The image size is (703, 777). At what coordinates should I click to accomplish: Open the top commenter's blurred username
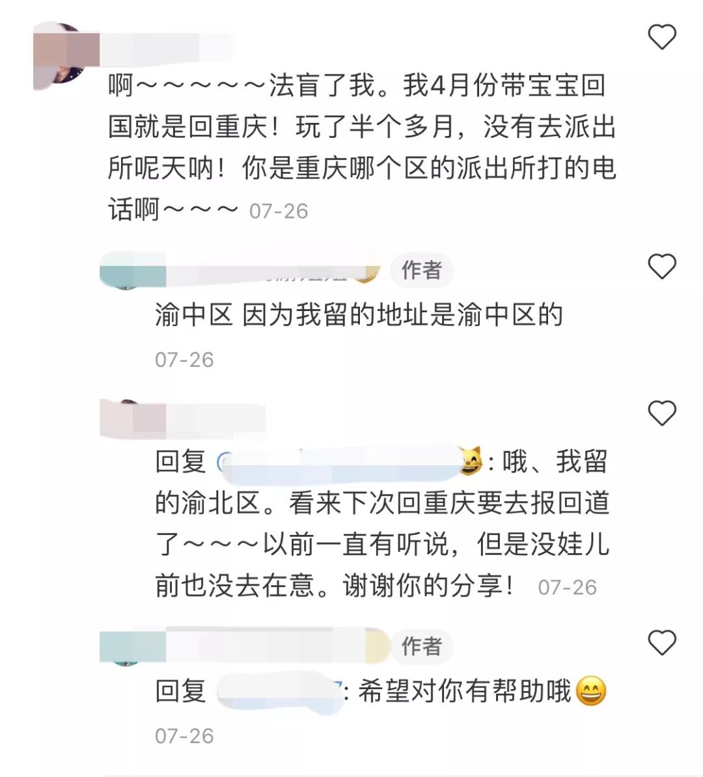coord(166,49)
